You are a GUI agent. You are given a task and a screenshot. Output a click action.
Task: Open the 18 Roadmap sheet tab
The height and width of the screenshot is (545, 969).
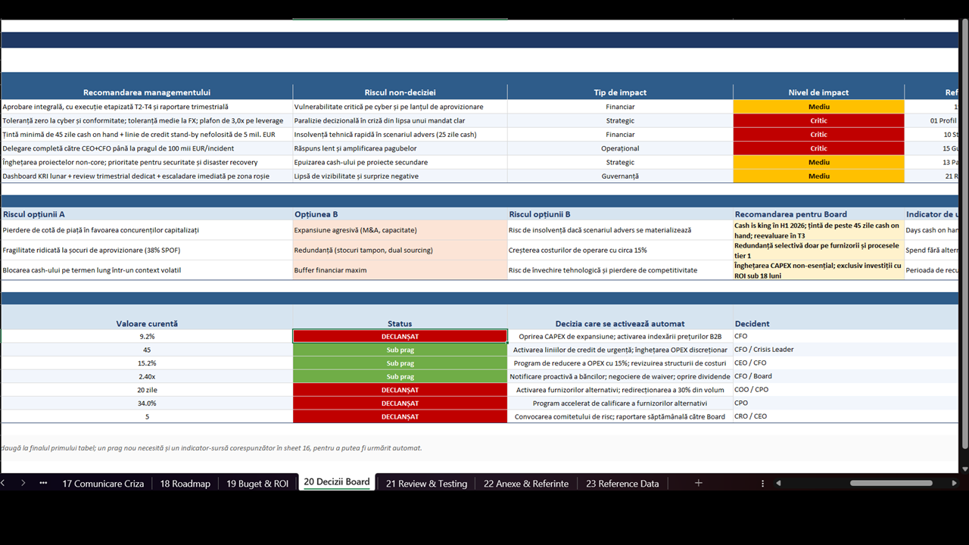coord(185,483)
